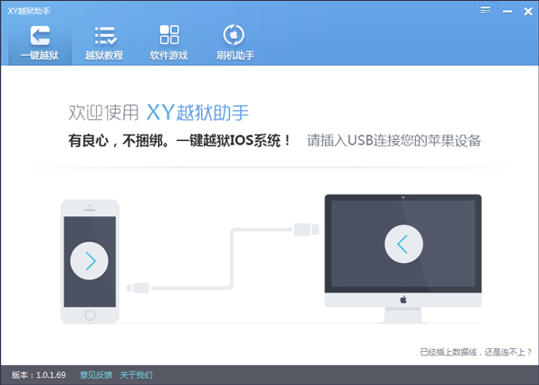The height and width of the screenshot is (385, 539).
Task: Open the 软件游戏 tab
Action: tap(169, 43)
